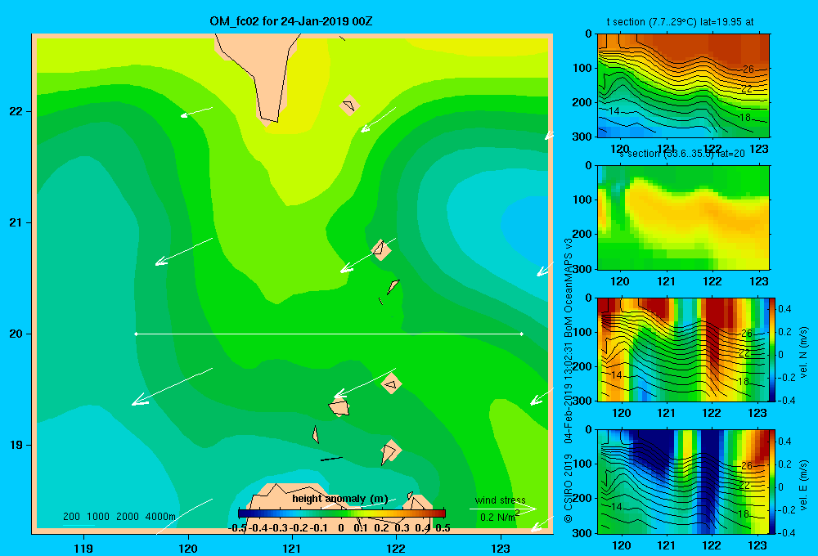
Task: Click the height anomaly color bar
Action: click(x=342, y=513)
